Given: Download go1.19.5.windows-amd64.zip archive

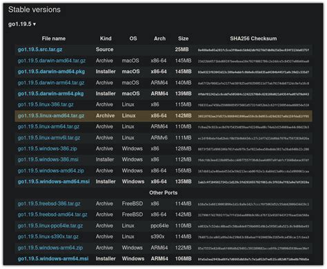Looking at the screenshot, I should tap(51, 170).
